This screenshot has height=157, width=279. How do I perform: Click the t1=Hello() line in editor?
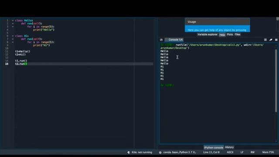(23, 51)
